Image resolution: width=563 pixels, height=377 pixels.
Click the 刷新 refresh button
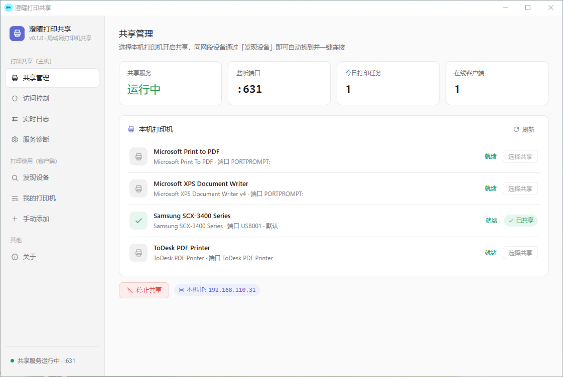click(524, 129)
